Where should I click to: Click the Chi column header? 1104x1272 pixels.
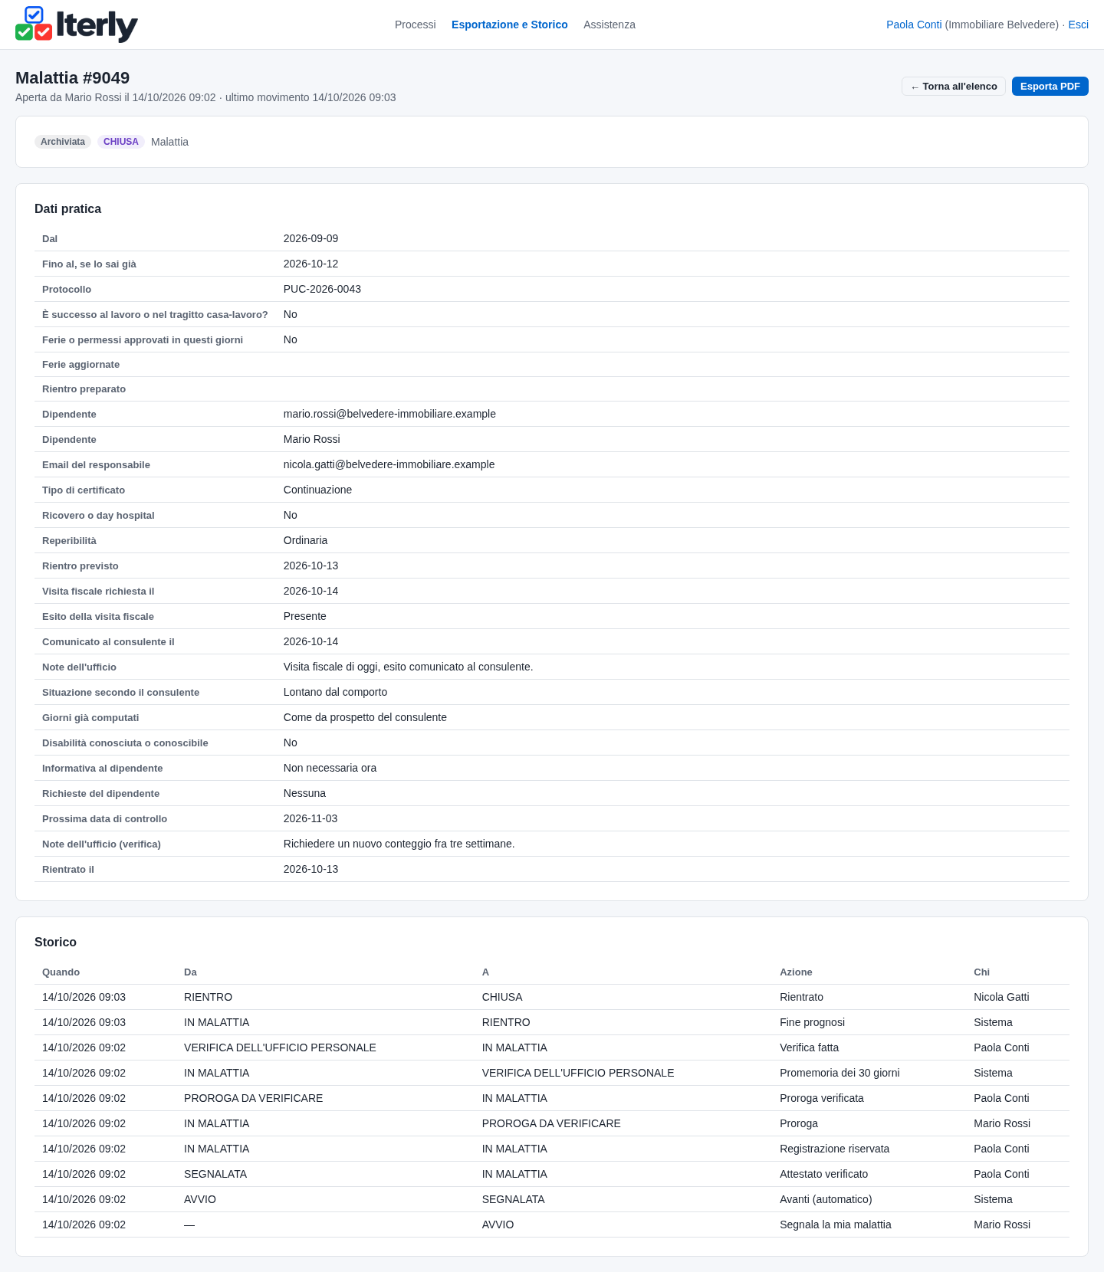(981, 972)
